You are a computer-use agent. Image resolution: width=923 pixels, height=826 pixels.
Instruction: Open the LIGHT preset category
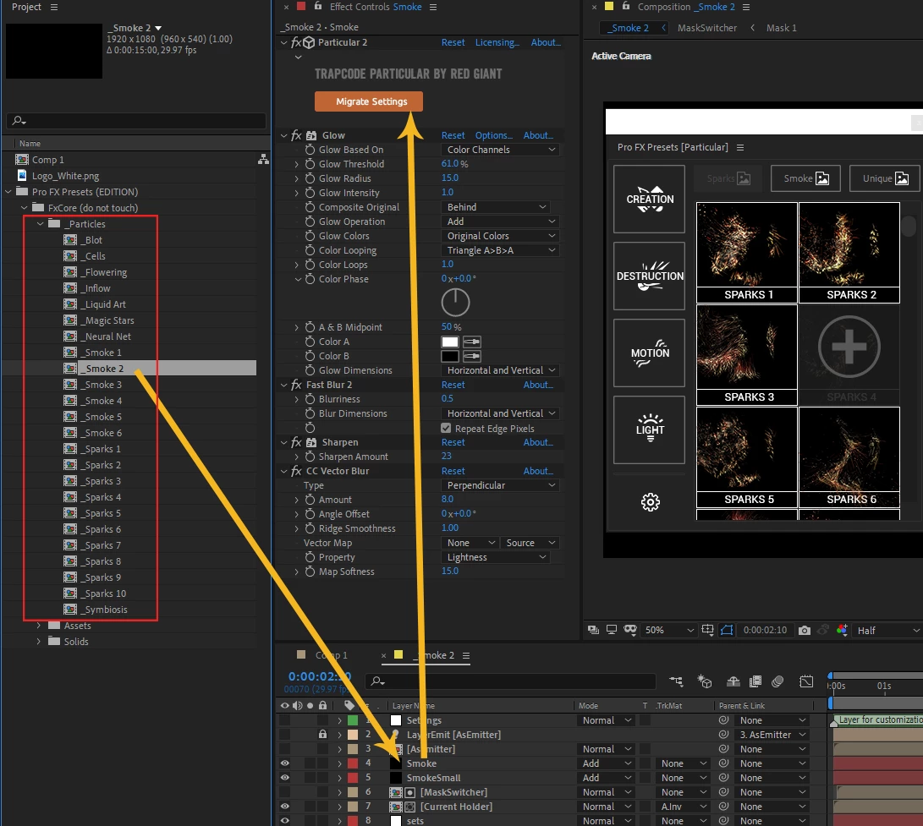pyautogui.click(x=649, y=429)
